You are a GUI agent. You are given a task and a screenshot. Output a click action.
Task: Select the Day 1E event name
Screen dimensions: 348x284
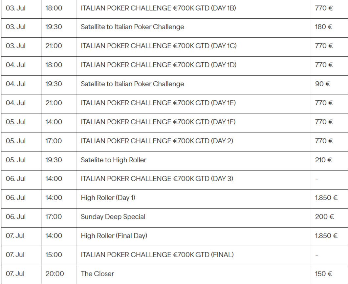(158, 103)
